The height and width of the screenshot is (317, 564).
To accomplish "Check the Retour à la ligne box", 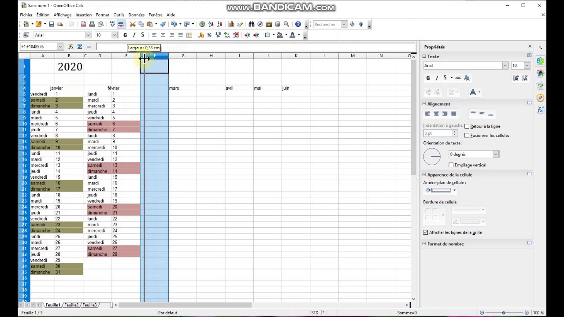I will coord(467,126).
